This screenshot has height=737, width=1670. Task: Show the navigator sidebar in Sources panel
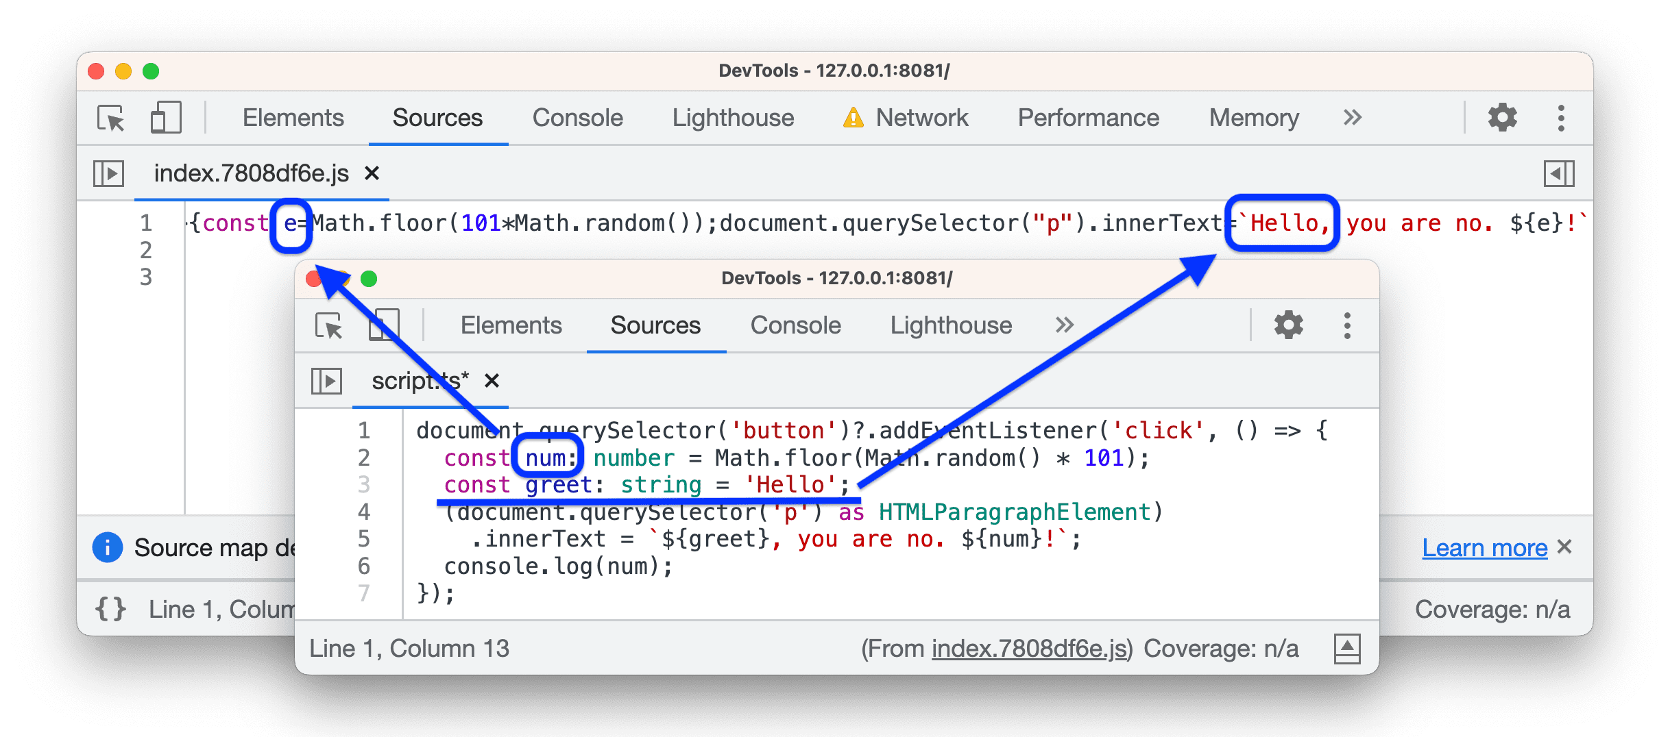[110, 173]
